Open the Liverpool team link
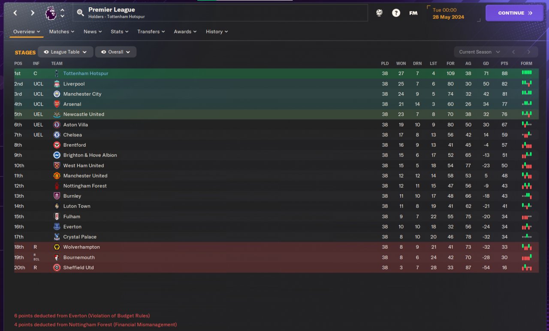Viewport: 549px width, 331px height. pos(74,84)
